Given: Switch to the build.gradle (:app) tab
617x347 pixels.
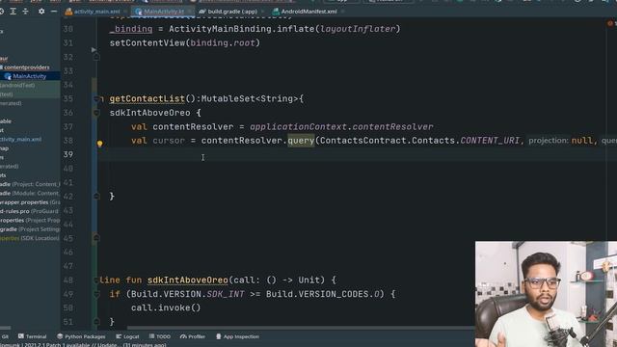Looking at the screenshot, I should coord(231,12).
